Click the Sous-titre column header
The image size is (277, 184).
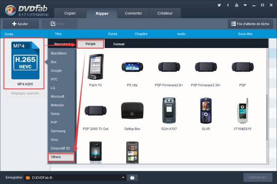point(245,34)
